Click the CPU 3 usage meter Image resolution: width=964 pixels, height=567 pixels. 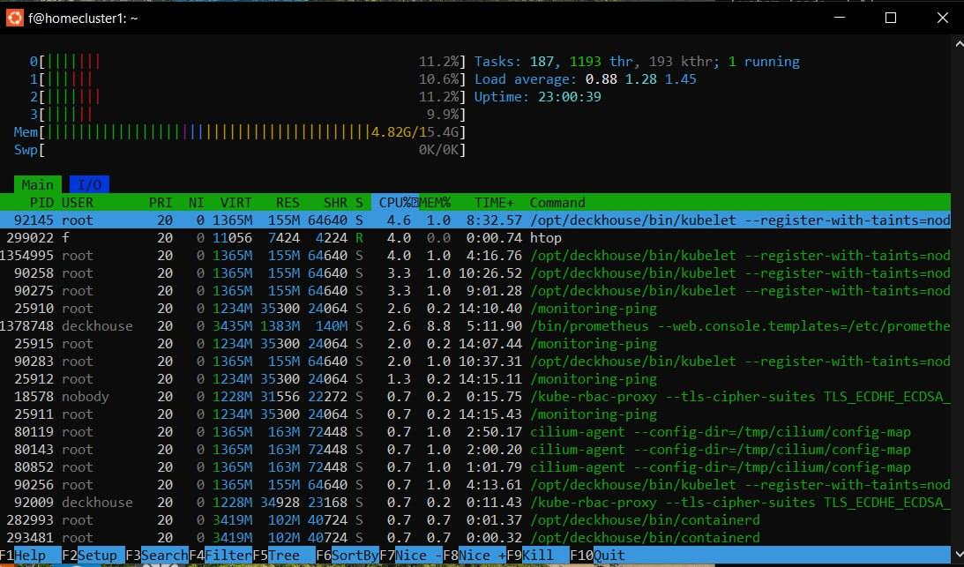pos(248,115)
